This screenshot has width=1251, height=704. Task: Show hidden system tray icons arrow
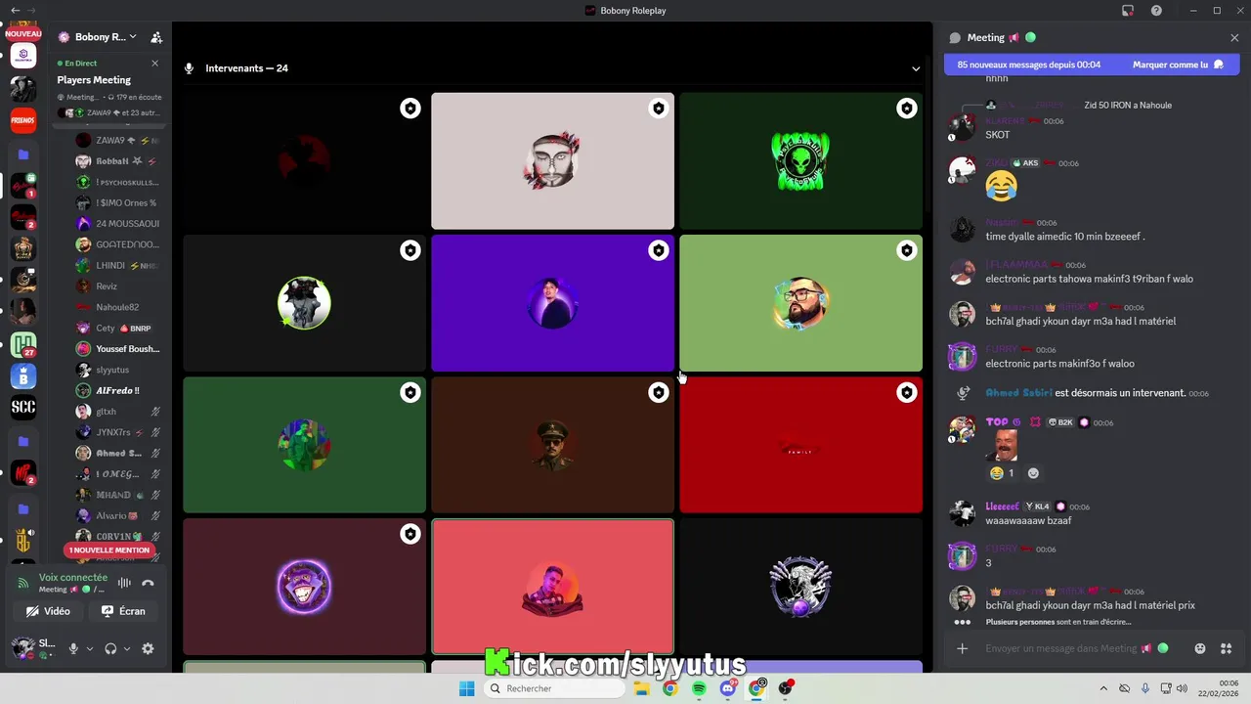[x=1103, y=688]
